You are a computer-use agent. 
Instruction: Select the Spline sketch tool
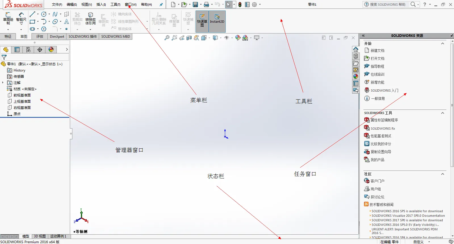click(x=55, y=14)
